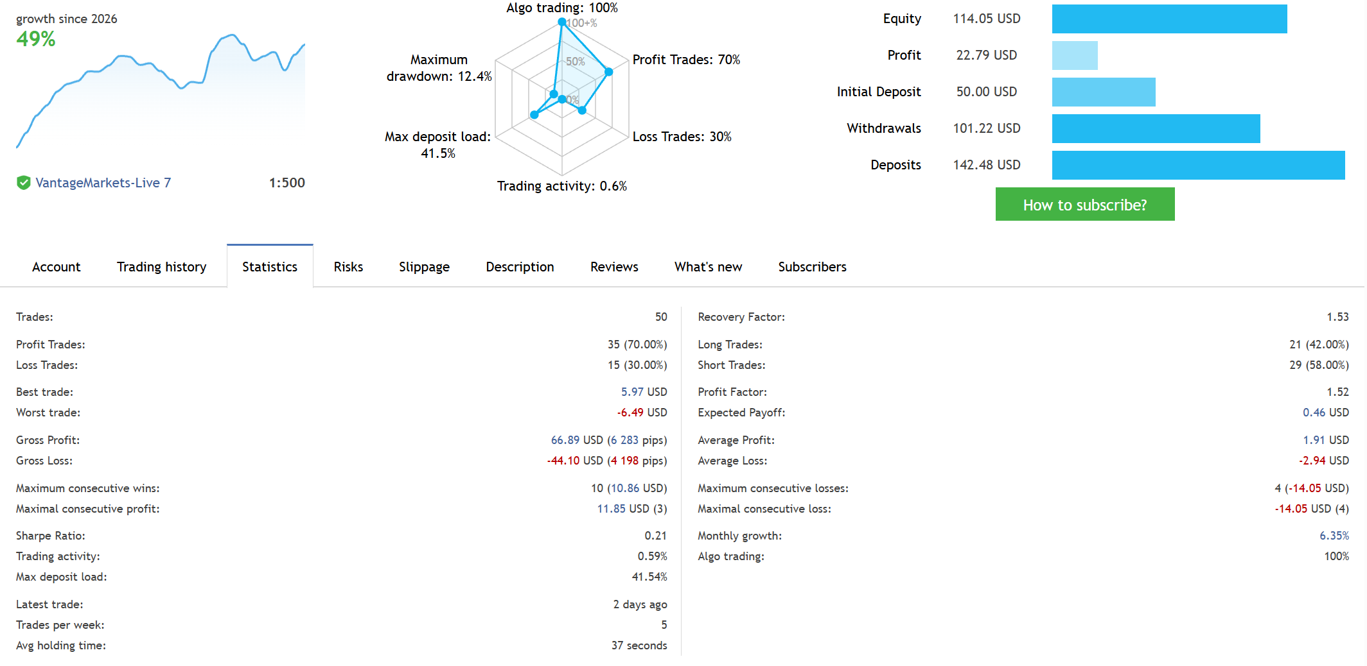Switch to the Reviews tab

pos(614,267)
